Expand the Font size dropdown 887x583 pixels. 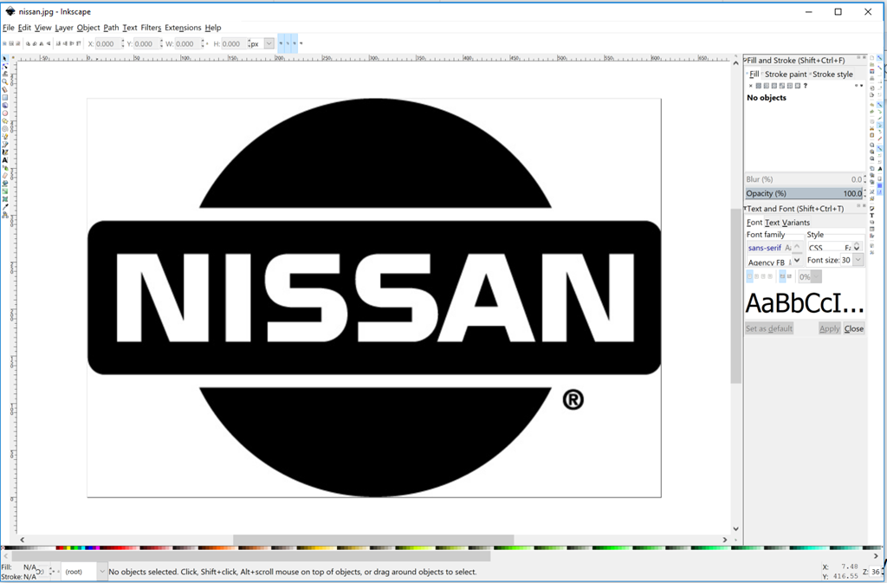click(858, 260)
